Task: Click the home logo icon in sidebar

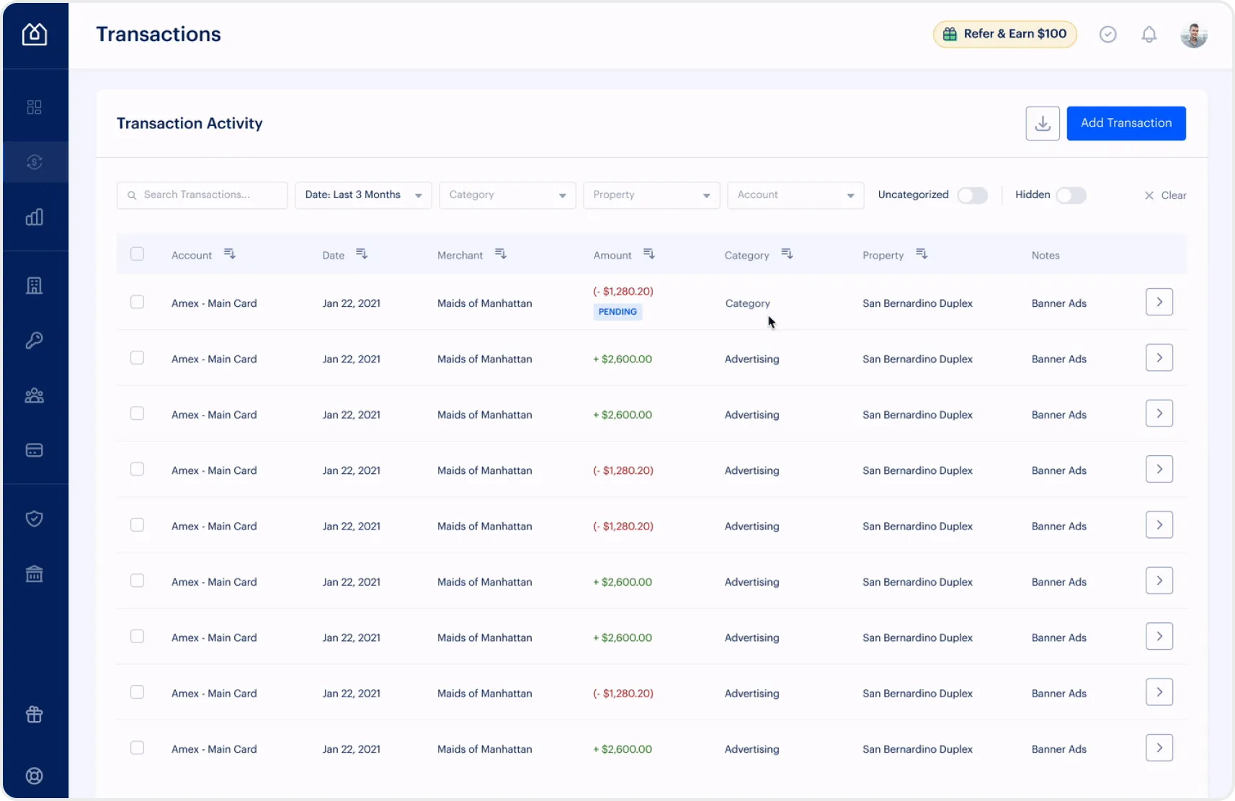Action: (35, 34)
